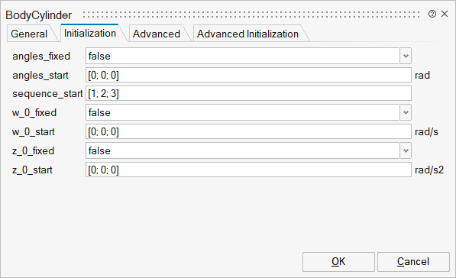Switch to the General tab
The image size is (456, 278).
point(29,34)
